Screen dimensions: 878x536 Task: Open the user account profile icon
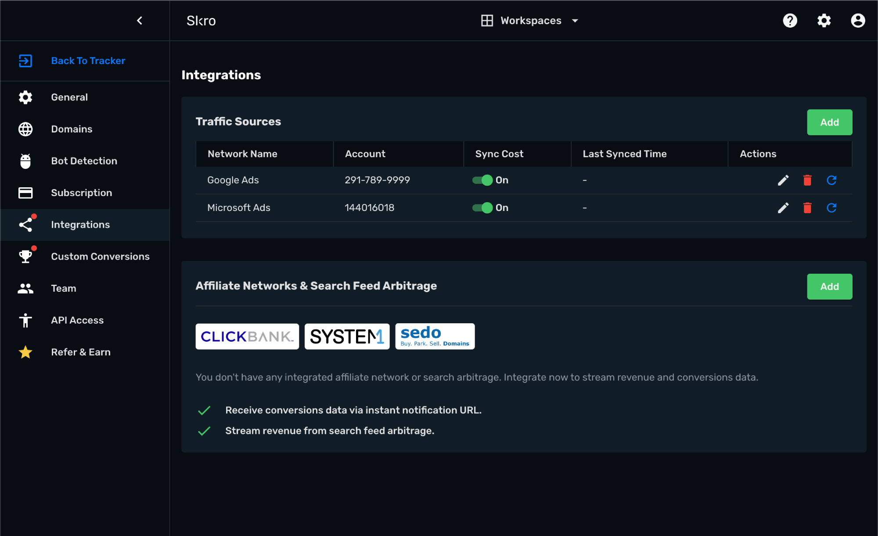point(858,21)
